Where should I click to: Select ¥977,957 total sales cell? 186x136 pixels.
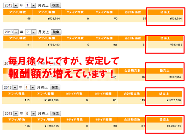pyautogui.click(x=165, y=77)
